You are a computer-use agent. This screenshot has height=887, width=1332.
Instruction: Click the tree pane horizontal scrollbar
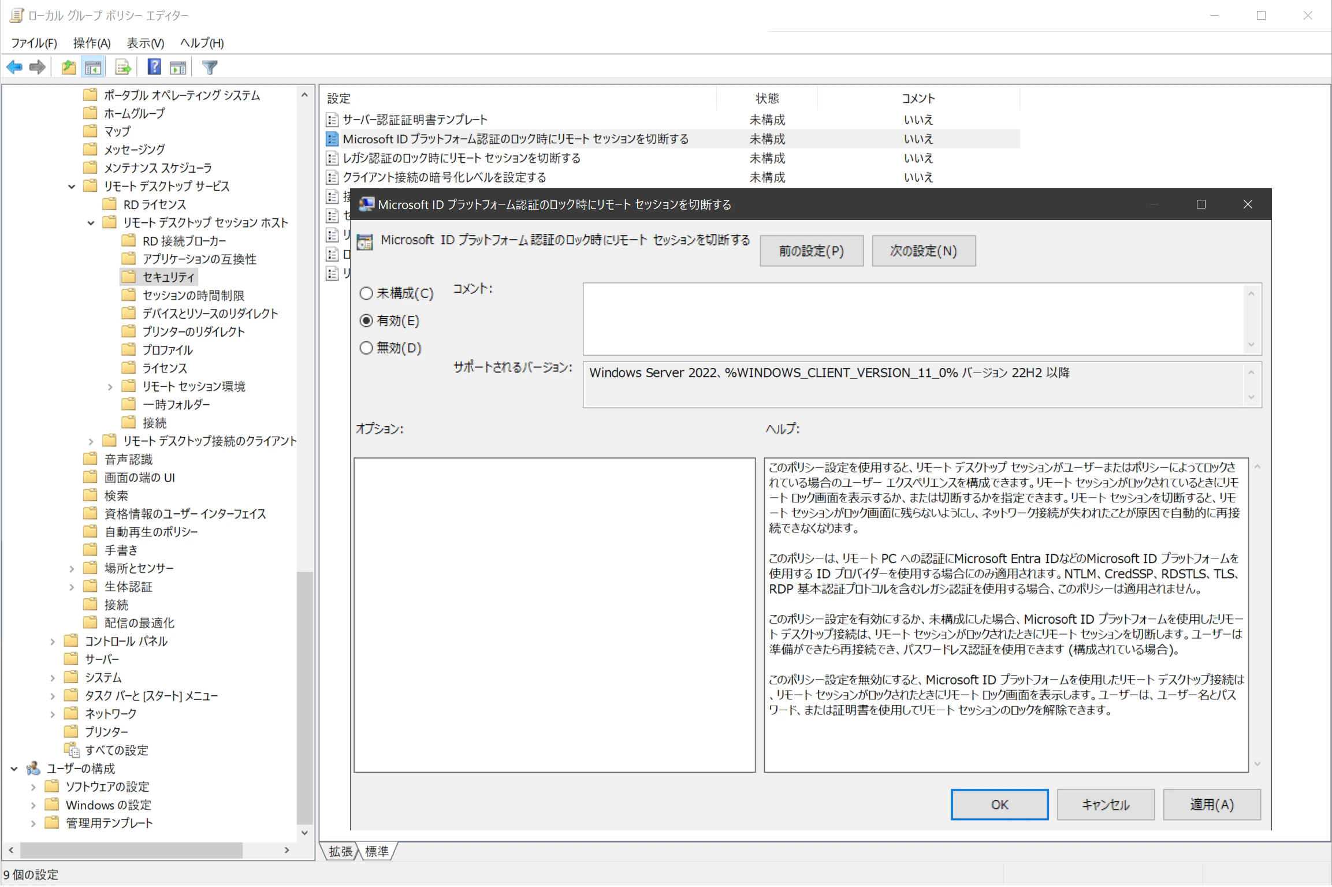131,850
